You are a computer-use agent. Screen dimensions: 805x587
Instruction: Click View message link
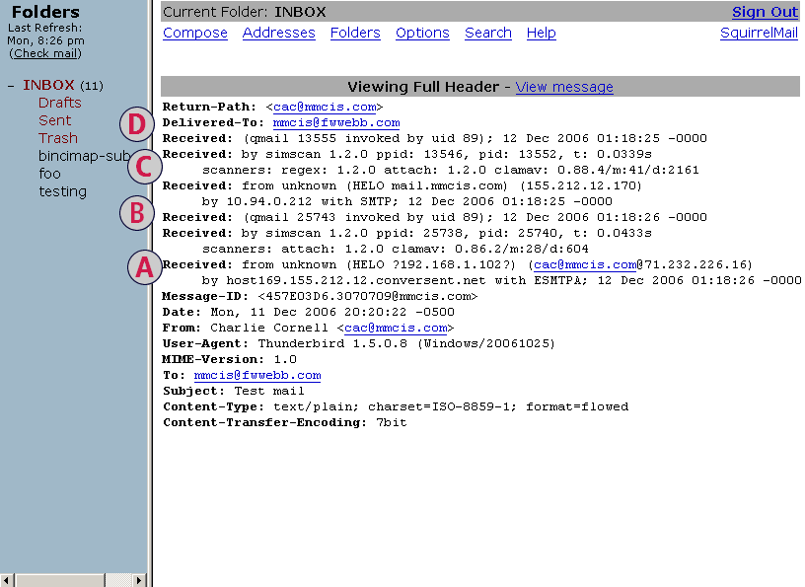[x=564, y=87]
